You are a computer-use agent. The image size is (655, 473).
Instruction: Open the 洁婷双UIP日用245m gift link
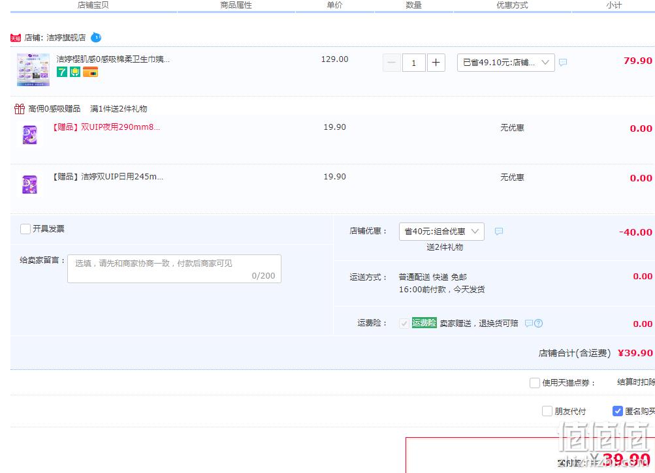[x=107, y=177]
